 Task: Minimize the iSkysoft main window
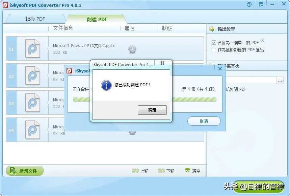click(272, 4)
